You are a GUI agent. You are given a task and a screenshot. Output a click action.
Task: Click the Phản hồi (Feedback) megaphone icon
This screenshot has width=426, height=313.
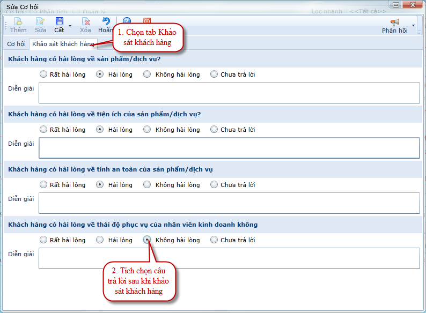click(x=395, y=23)
